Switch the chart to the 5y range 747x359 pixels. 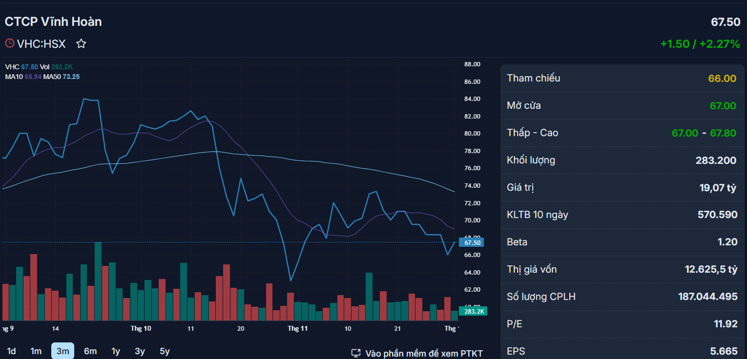(x=165, y=351)
